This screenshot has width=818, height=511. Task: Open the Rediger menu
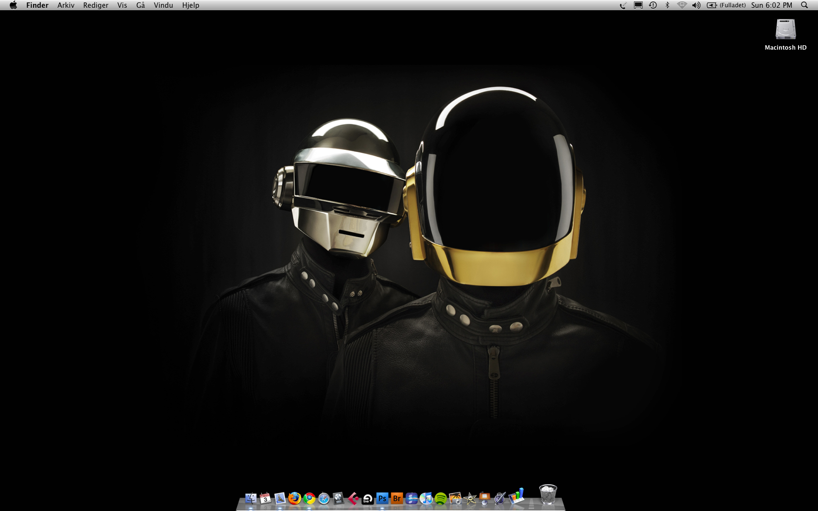coord(95,5)
